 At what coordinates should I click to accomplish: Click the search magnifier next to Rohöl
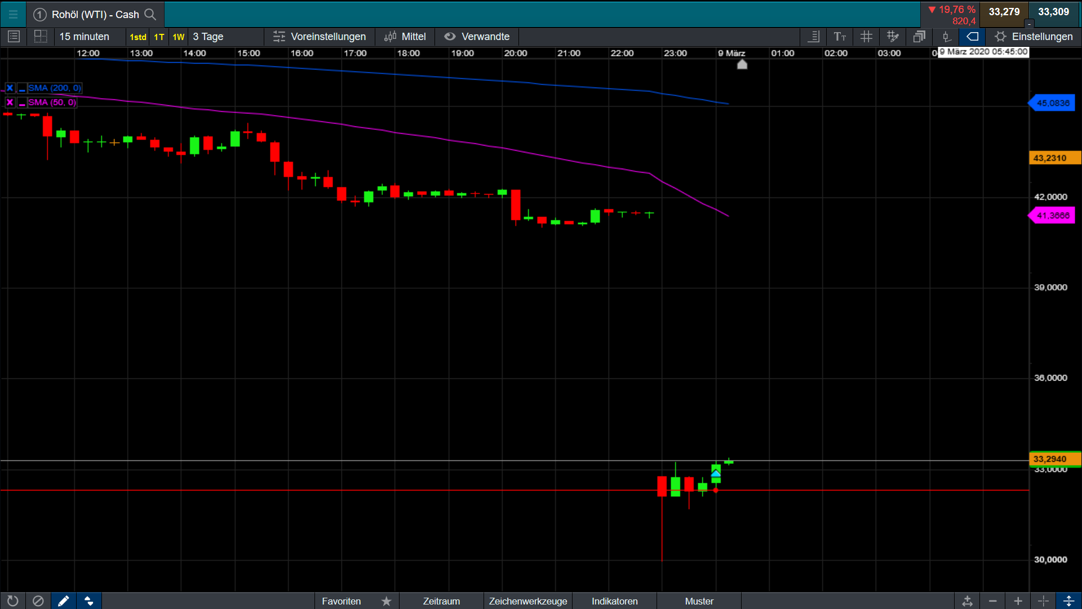tap(150, 14)
